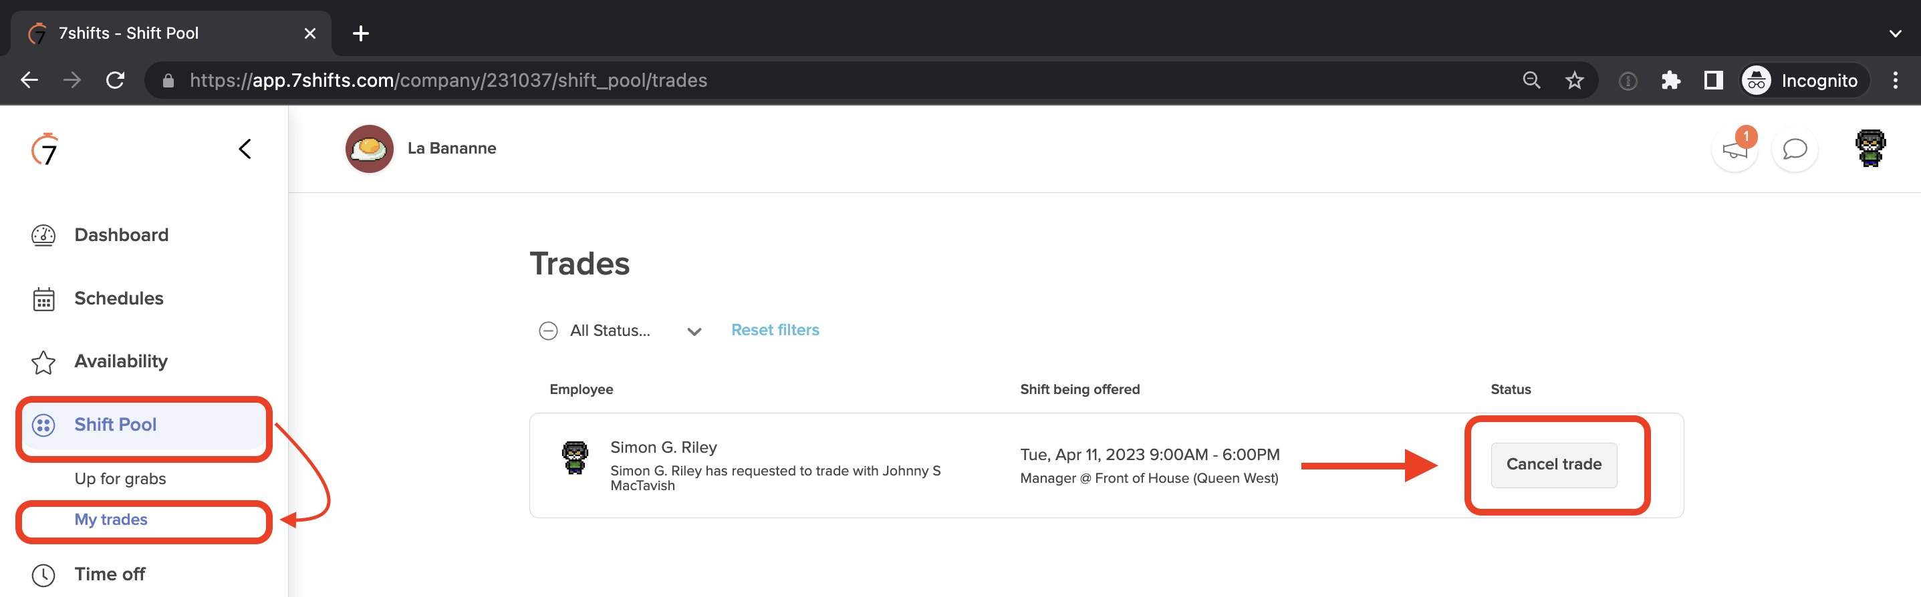This screenshot has width=1921, height=597.
Task: Click Reset filters link
Action: tap(775, 330)
